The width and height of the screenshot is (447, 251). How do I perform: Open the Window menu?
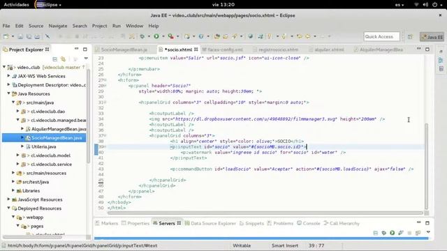click(134, 26)
